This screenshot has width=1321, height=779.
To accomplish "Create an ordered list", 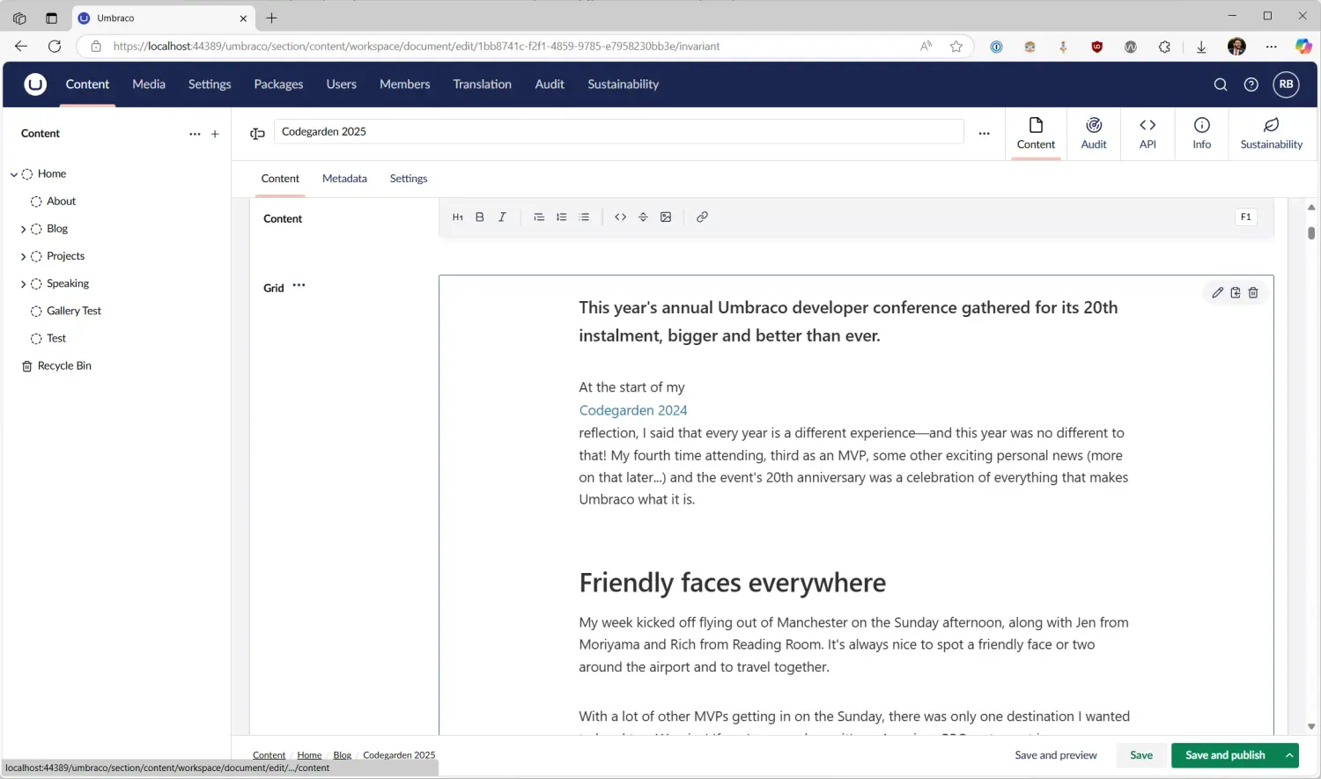I will tap(561, 217).
